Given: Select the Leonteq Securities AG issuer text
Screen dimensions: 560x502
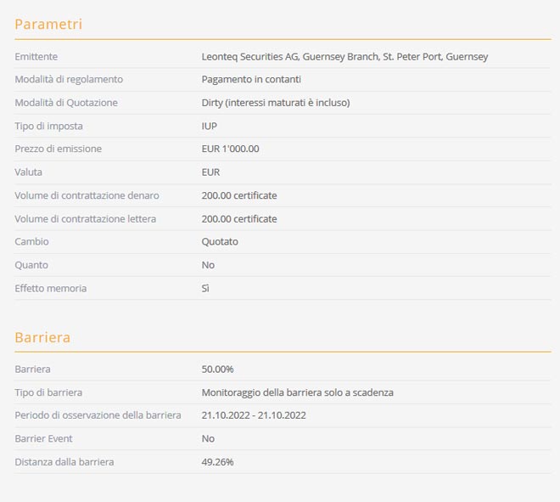Looking at the screenshot, I should (x=344, y=56).
